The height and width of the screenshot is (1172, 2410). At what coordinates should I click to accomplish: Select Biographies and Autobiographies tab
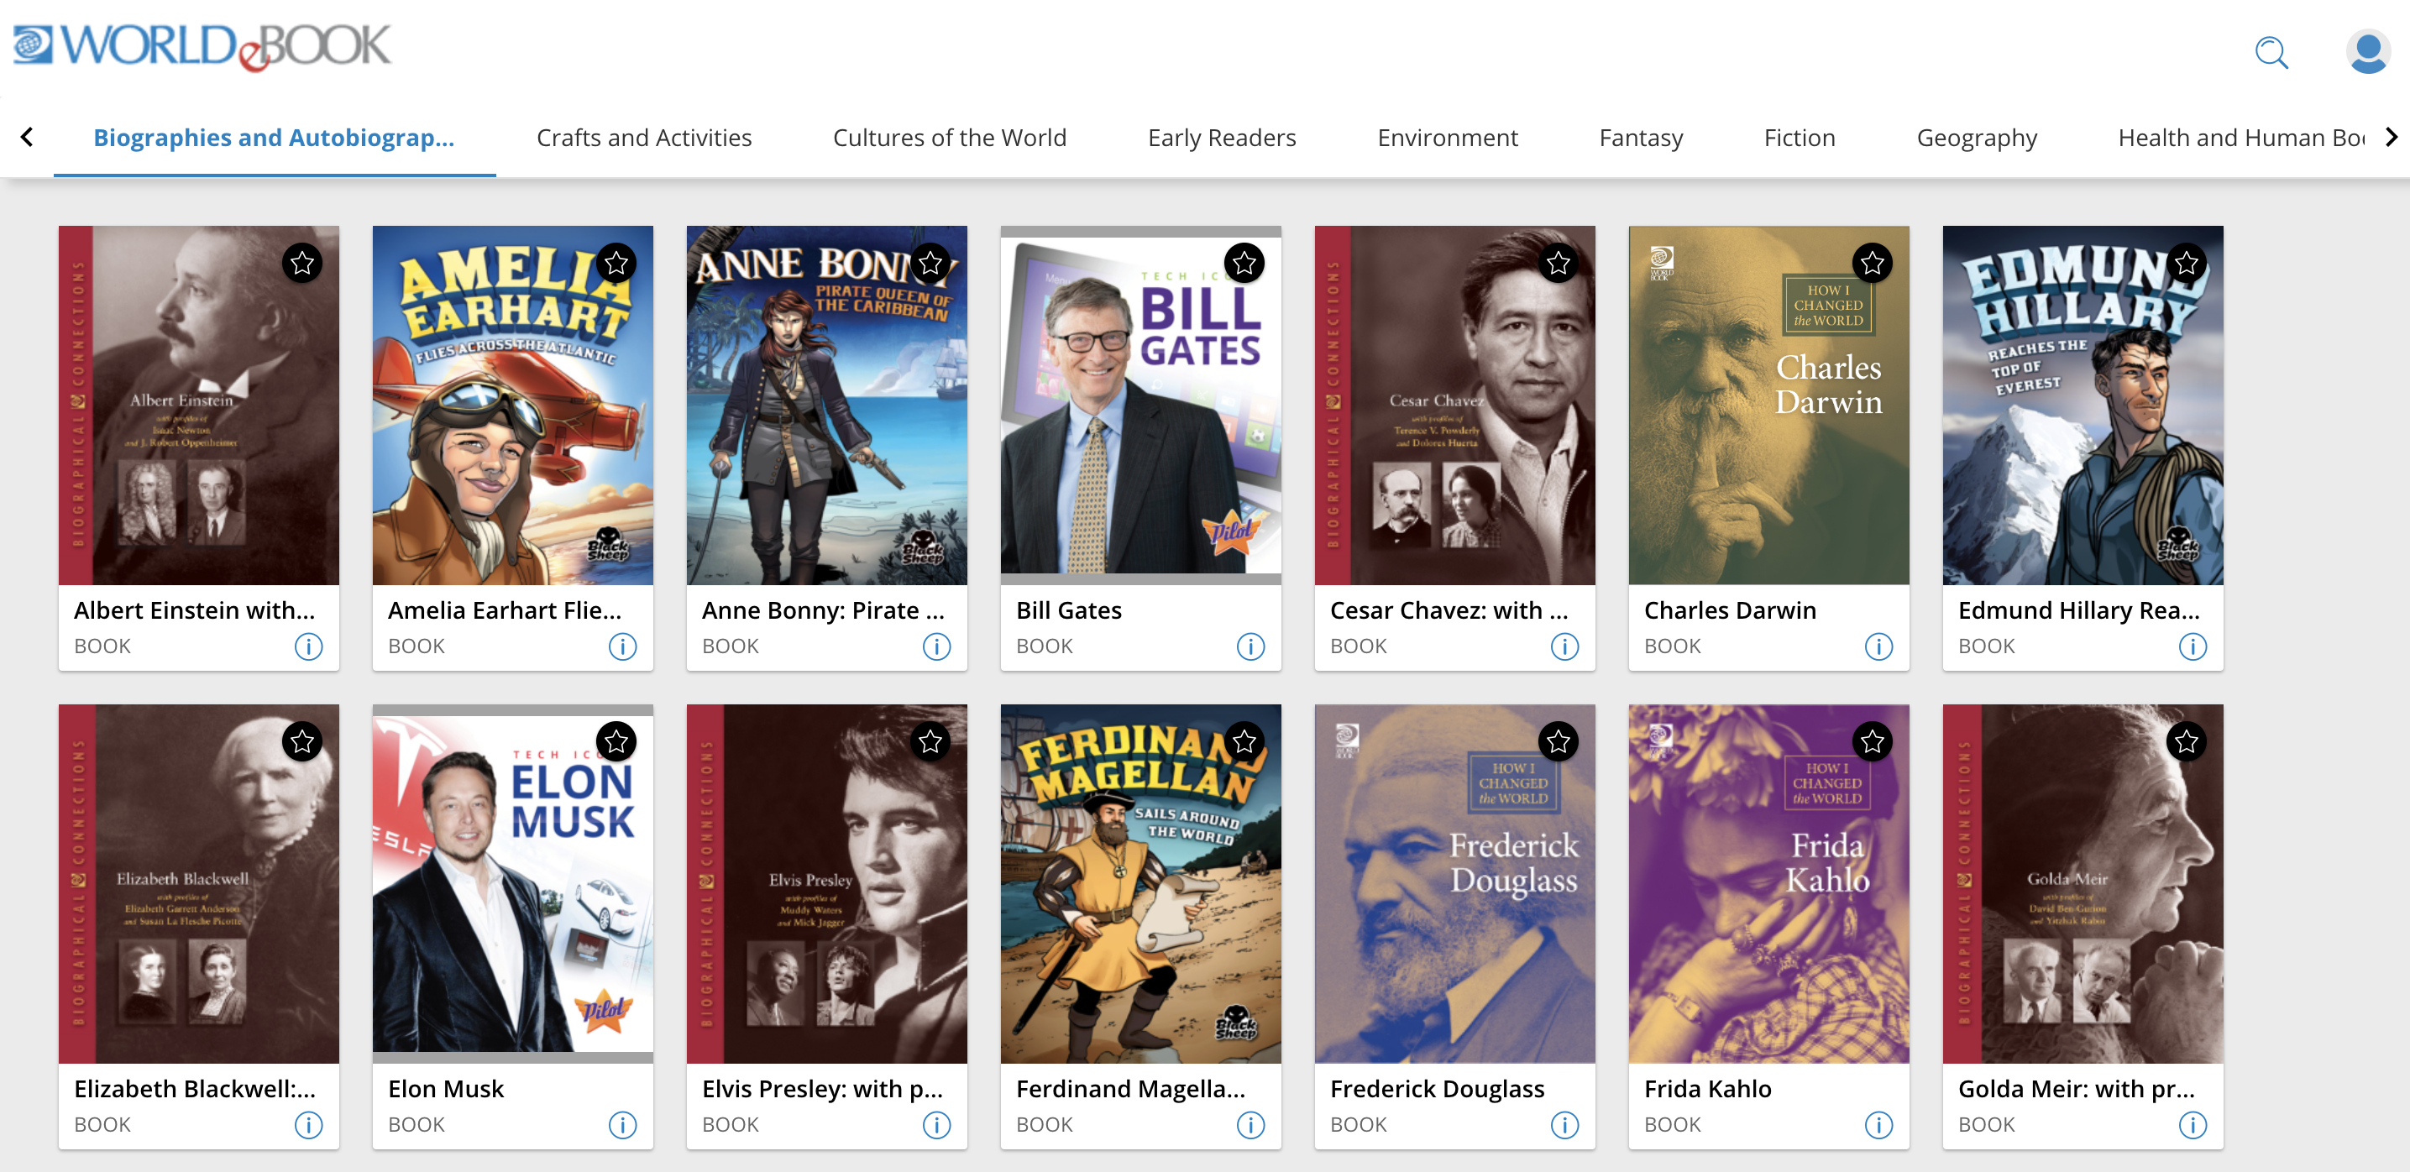(274, 138)
